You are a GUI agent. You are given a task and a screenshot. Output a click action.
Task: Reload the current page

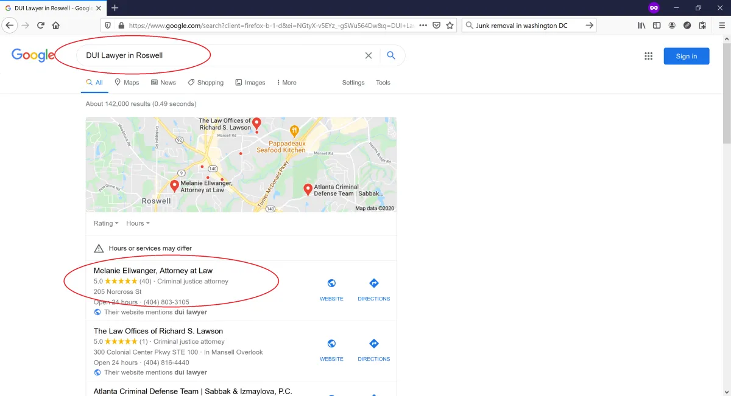[x=41, y=26]
